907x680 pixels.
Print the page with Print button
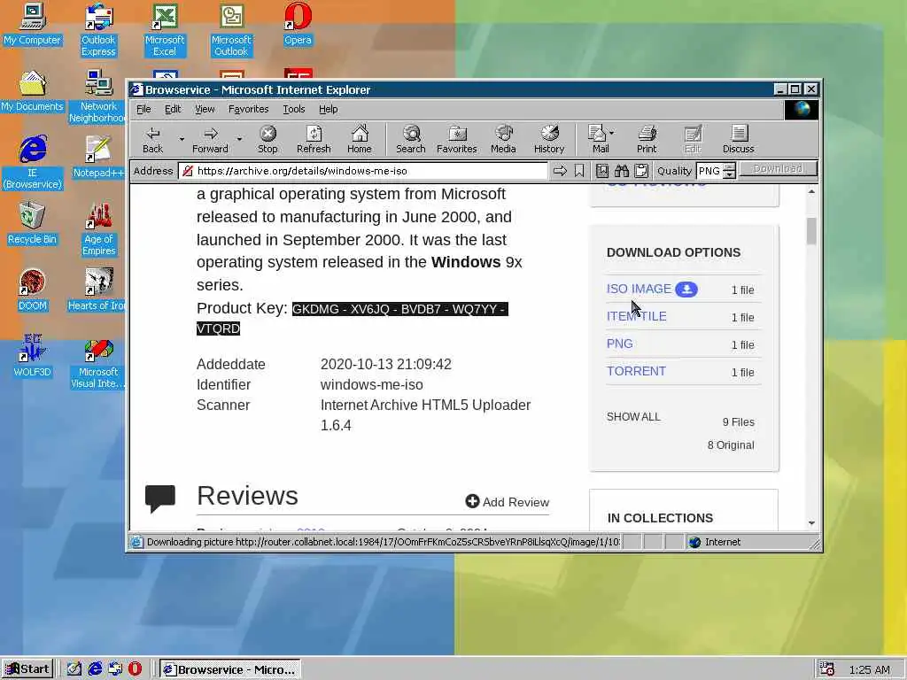click(647, 139)
